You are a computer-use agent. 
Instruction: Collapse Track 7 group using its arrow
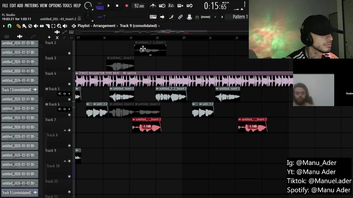(65, 130)
